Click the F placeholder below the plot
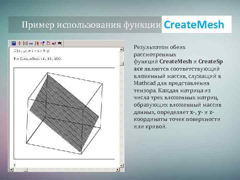Image resolution: width=240 pixels, height=180 pixels. 15,165
